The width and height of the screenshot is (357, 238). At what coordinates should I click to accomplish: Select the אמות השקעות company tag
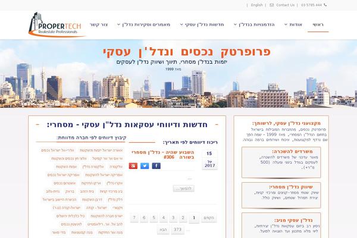coord(67,167)
